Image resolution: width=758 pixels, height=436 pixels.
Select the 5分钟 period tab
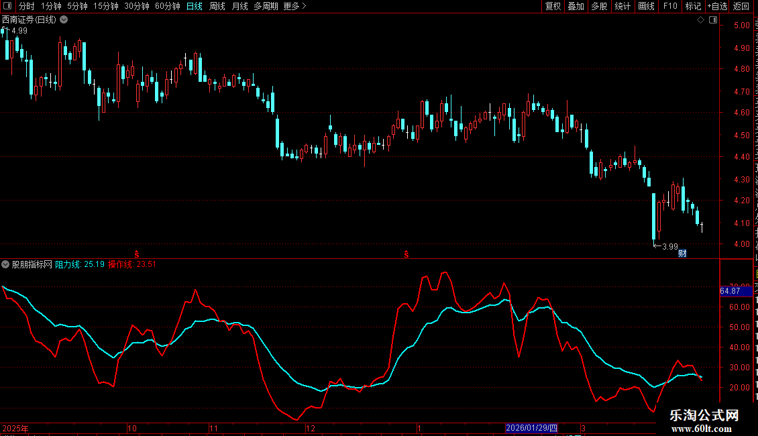77,6
